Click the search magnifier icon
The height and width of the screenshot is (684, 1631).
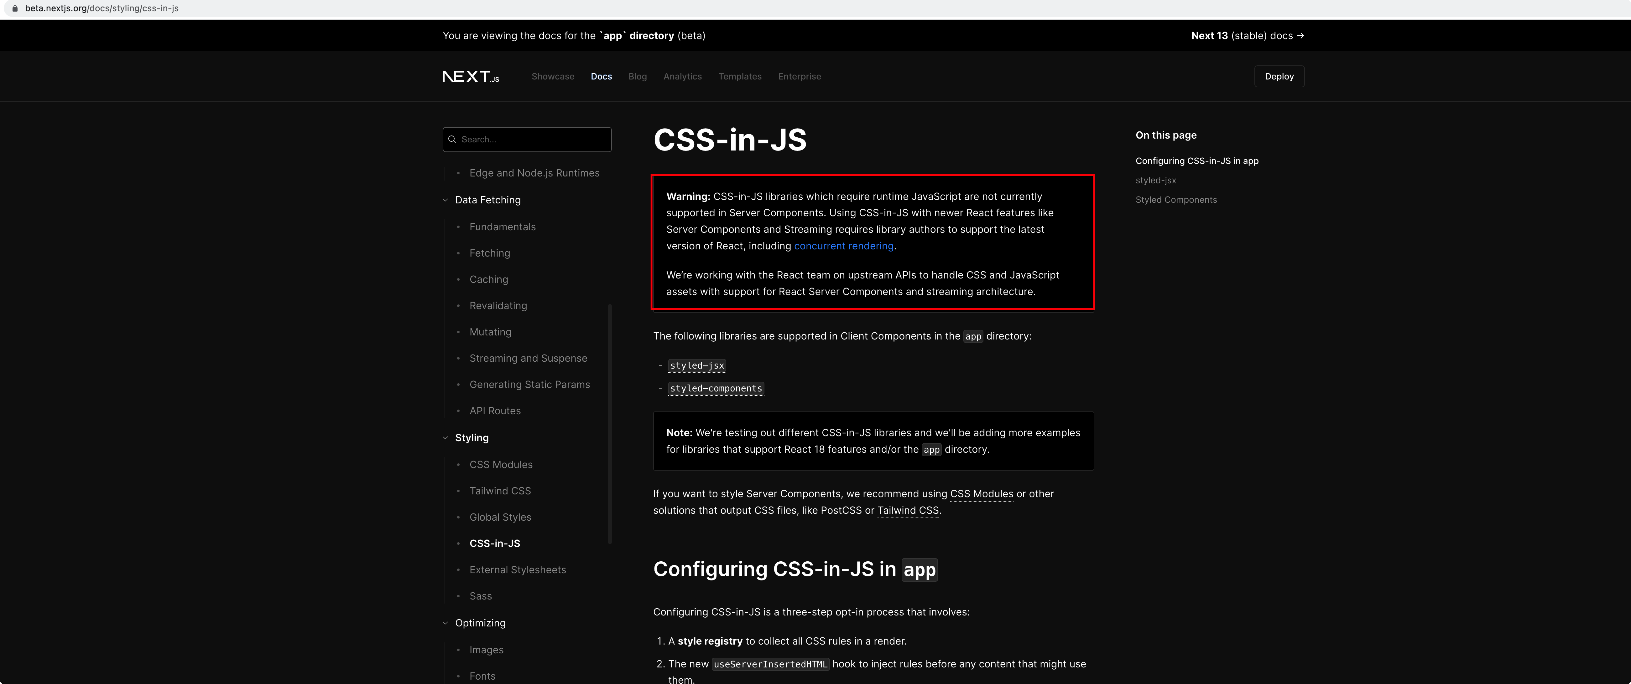pyautogui.click(x=452, y=139)
